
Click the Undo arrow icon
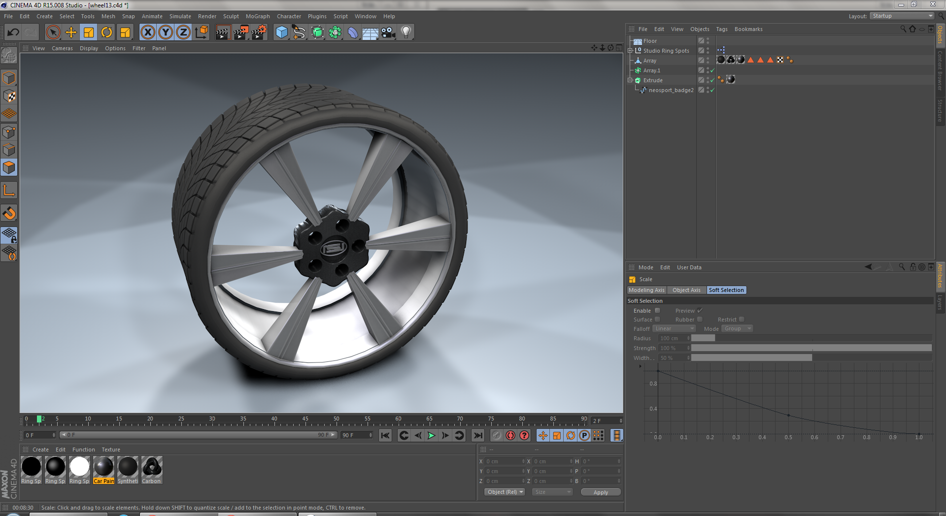13,32
